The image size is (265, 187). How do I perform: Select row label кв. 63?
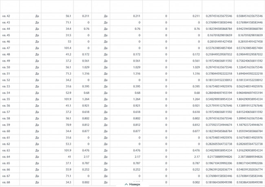(x=6, y=150)
